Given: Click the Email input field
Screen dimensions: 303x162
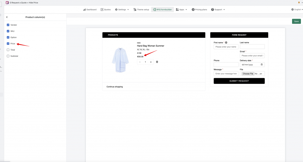Looking at the screenshot, I should pos(252,56).
